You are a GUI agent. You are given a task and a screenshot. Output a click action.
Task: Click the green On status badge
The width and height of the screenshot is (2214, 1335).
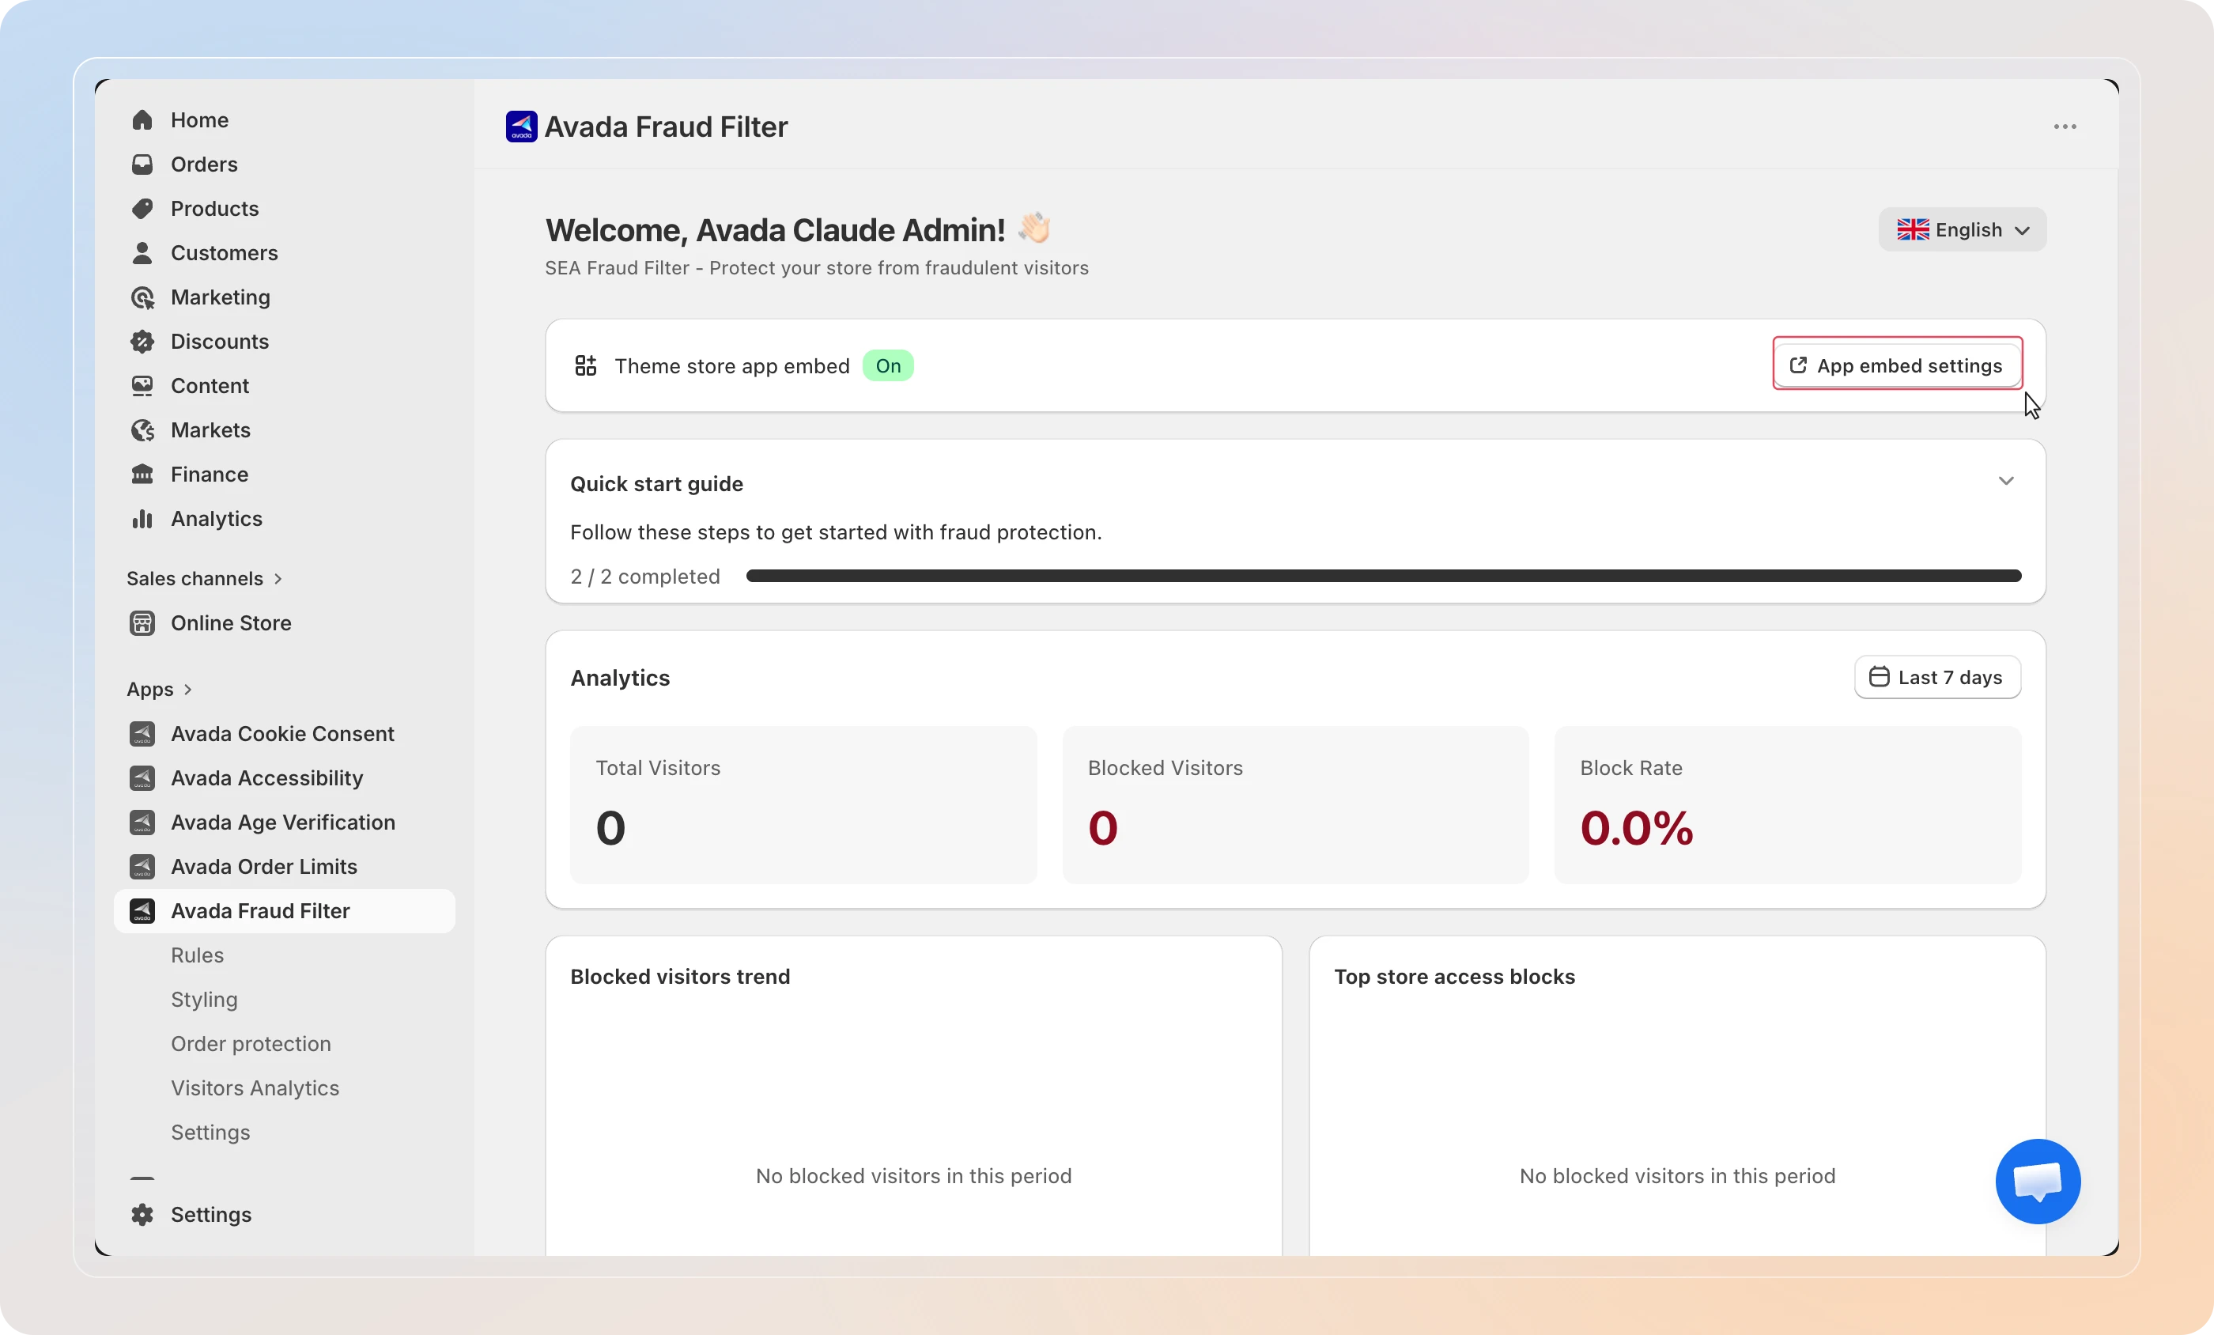888,365
